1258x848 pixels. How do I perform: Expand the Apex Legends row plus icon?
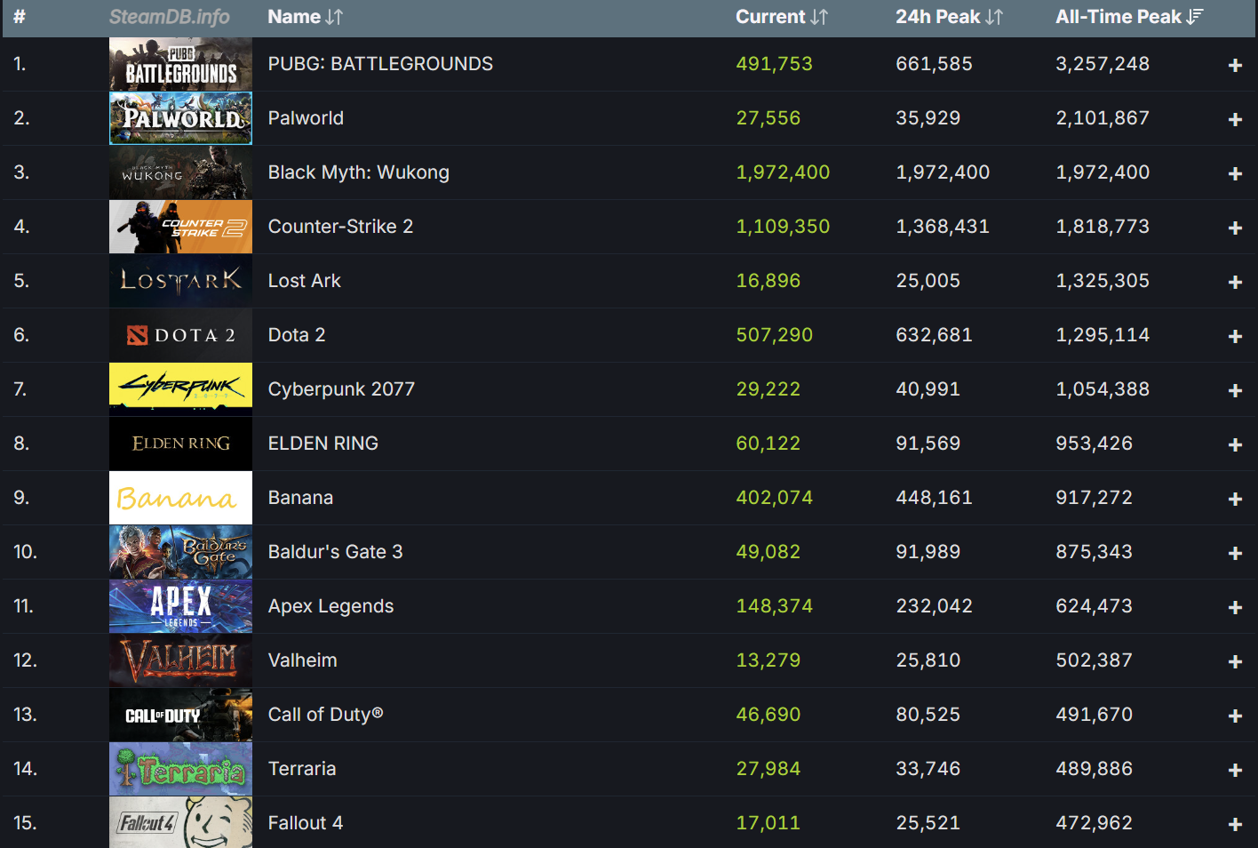(x=1235, y=607)
